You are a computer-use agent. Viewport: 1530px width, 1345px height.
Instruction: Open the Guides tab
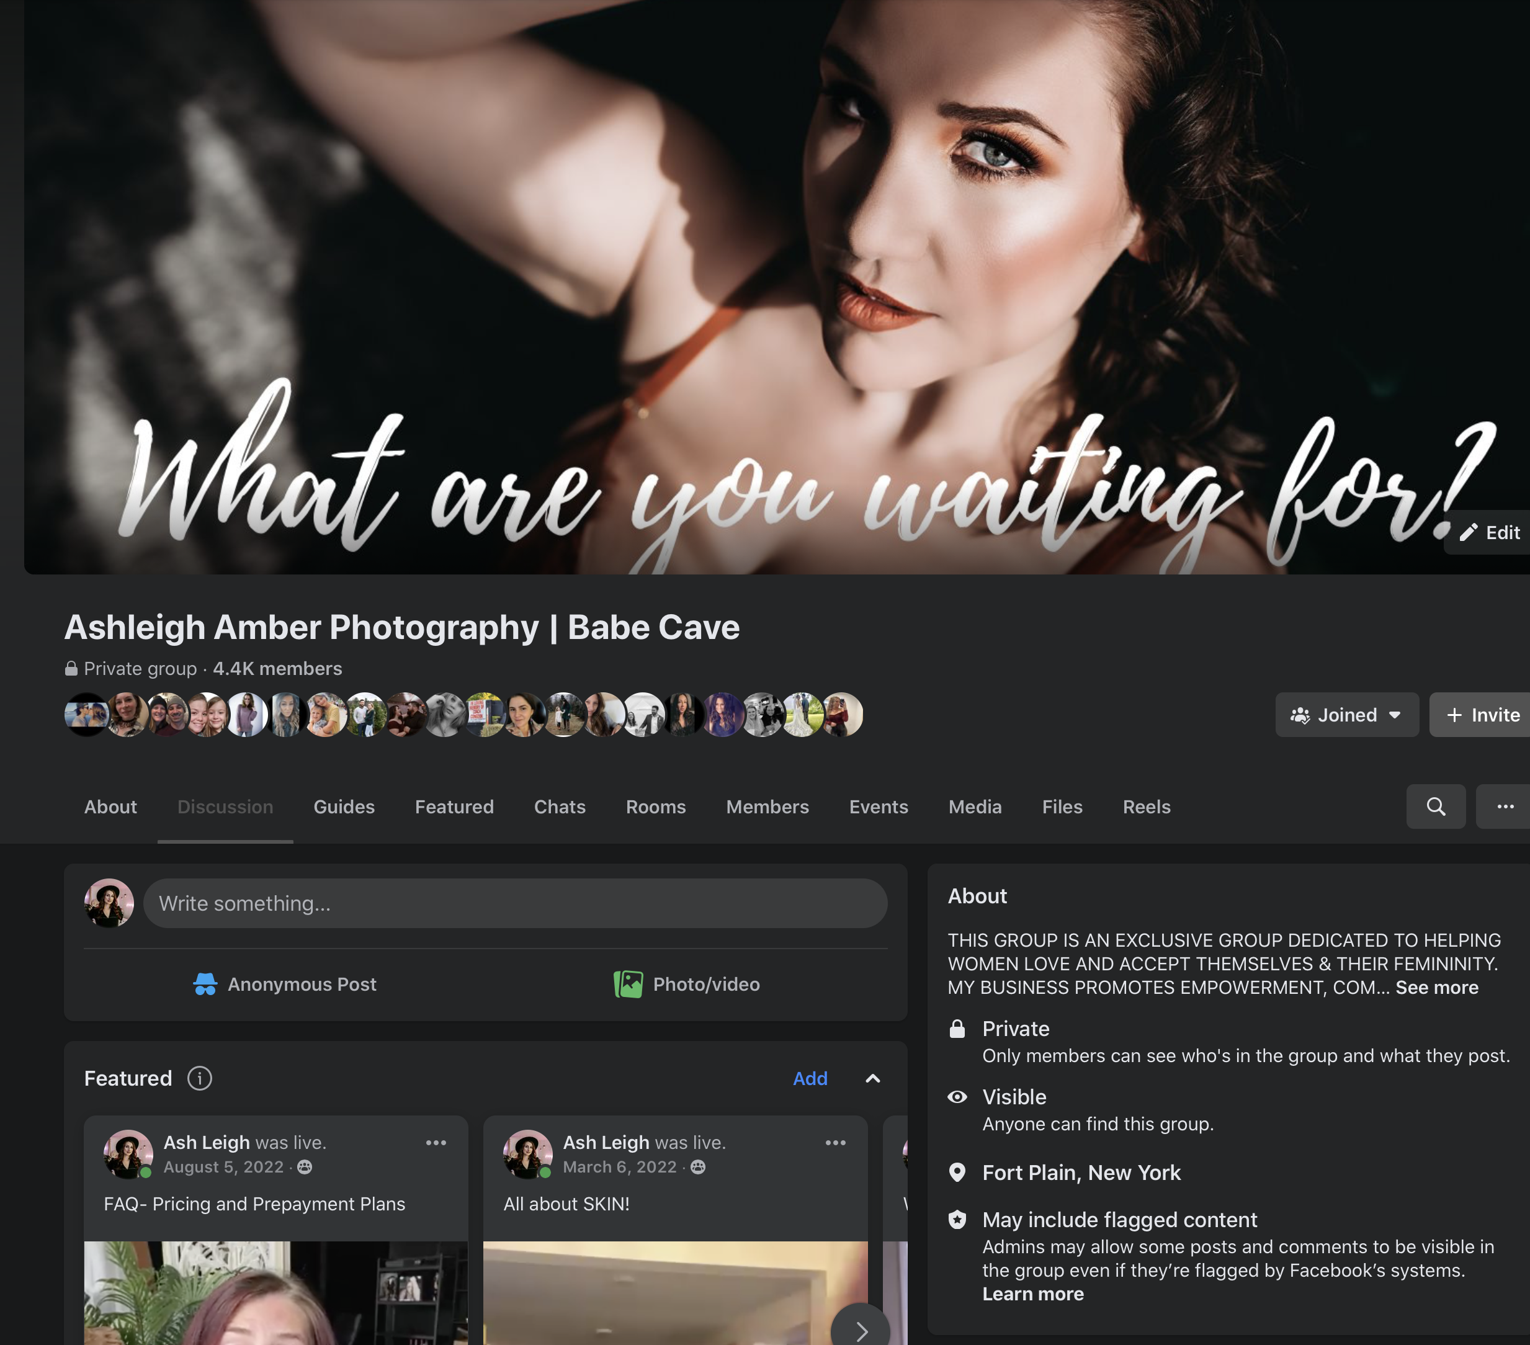(344, 806)
